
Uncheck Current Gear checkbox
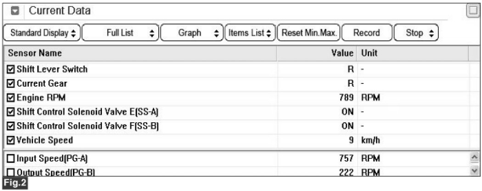tap(11, 83)
